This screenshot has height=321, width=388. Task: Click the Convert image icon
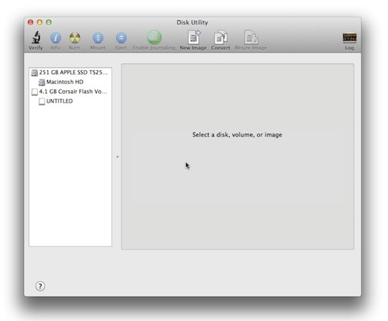point(221,38)
